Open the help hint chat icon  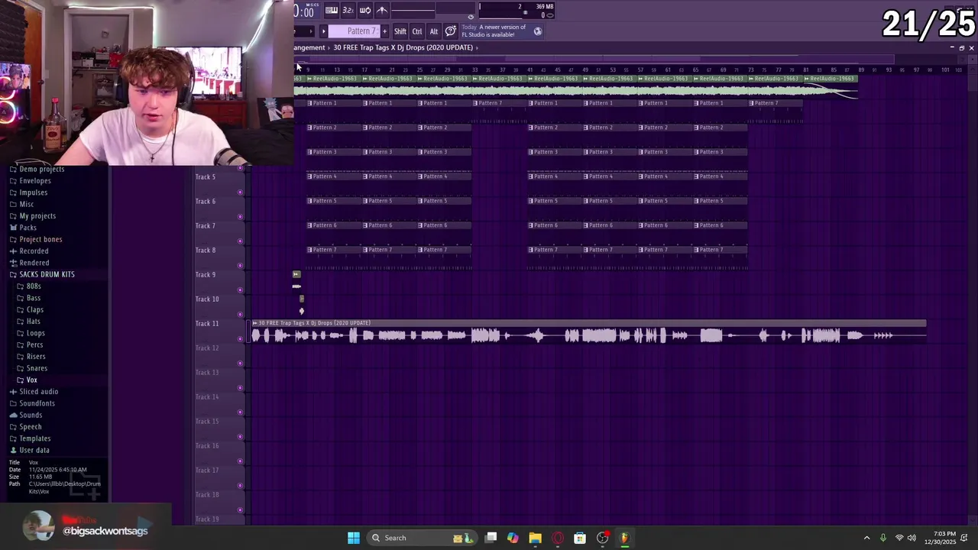pyautogui.click(x=451, y=31)
